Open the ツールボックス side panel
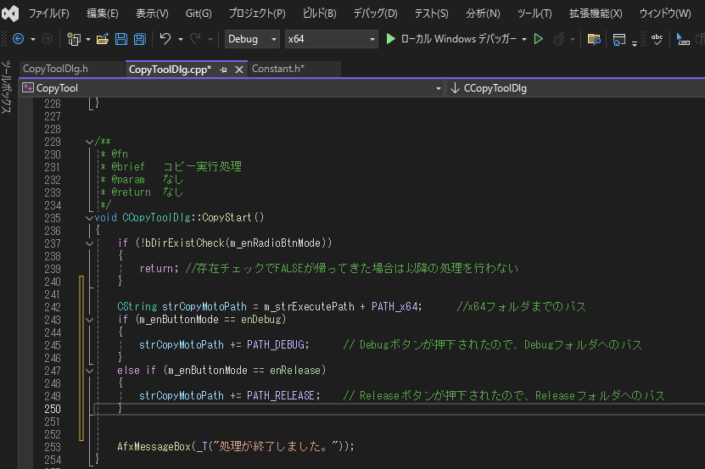This screenshot has height=469, width=705. [7, 87]
